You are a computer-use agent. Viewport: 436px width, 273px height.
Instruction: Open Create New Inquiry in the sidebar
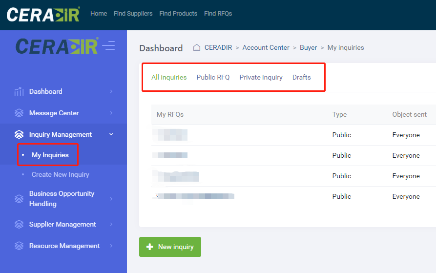(61, 174)
